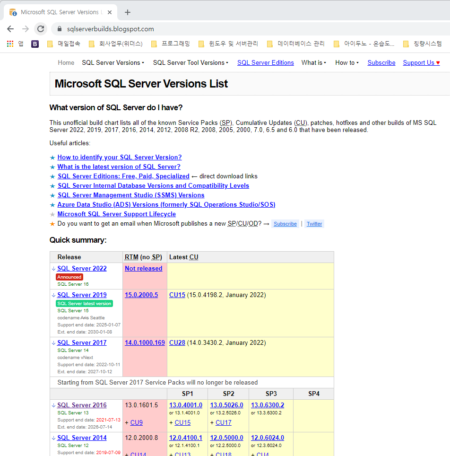Open the 프로그래밍 bookmark folder
The height and width of the screenshot is (456, 450).
tap(171, 44)
